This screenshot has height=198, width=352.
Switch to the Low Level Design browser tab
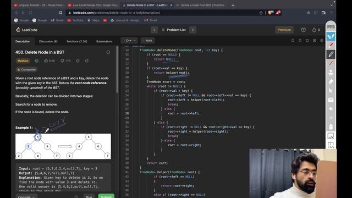pos(94,5)
